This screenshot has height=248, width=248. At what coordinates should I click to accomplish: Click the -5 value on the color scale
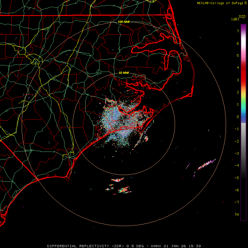click(x=237, y=178)
